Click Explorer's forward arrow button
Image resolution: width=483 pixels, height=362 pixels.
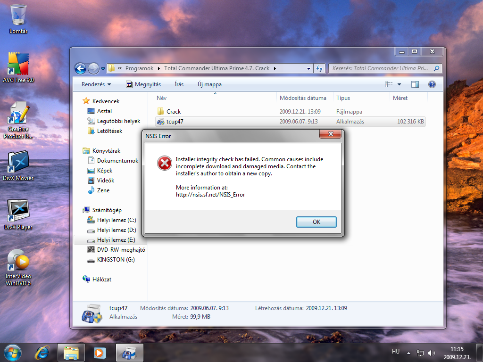pyautogui.click(x=93, y=68)
